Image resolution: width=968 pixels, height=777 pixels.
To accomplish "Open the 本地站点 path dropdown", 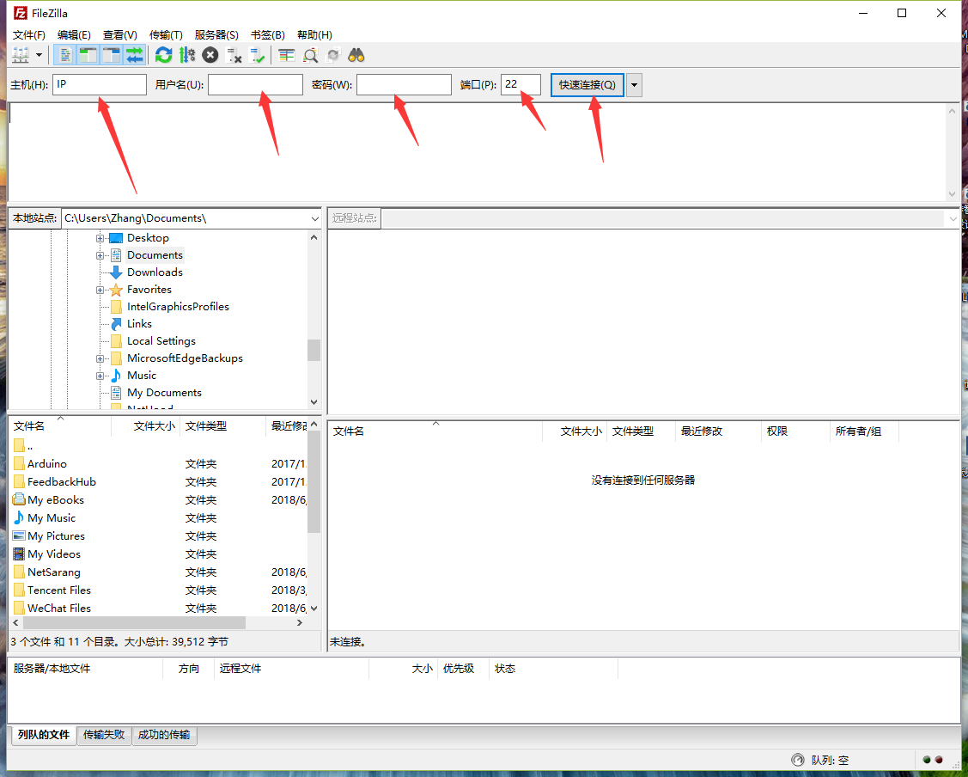I will point(315,218).
